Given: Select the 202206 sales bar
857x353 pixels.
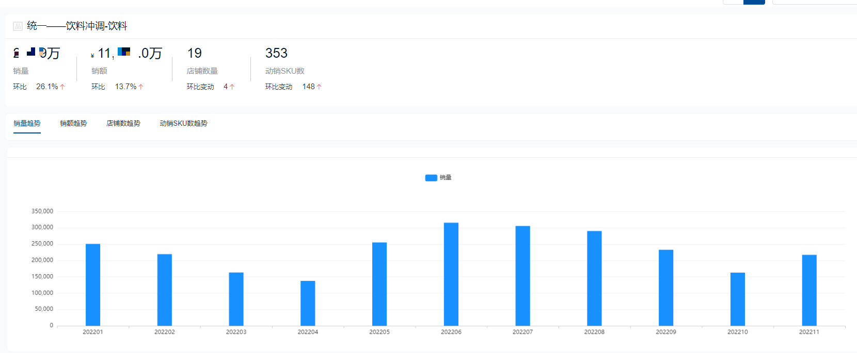Looking at the screenshot, I should point(451,274).
